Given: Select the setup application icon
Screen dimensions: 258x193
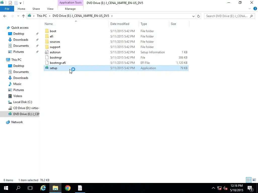Looking at the screenshot, I should (x=47, y=68).
